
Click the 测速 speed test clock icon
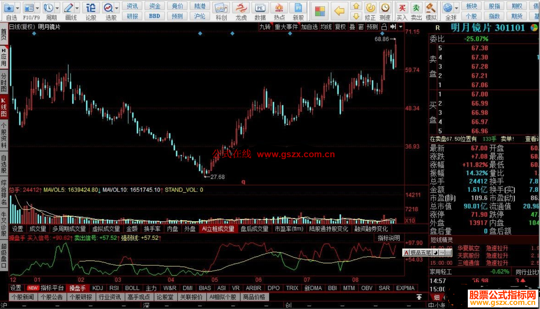point(385,8)
